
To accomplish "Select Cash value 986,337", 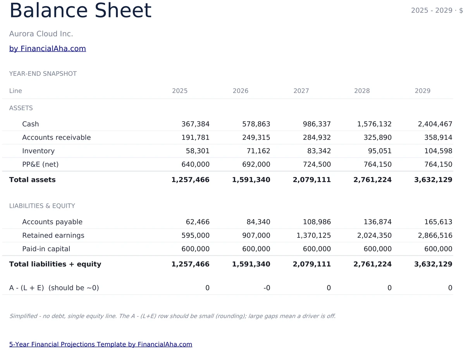I will point(317,124).
